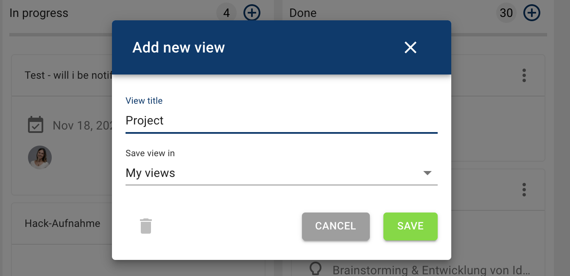Open three-dot menu on first Done card
Viewport: 570px width, 276px height.
click(524, 75)
